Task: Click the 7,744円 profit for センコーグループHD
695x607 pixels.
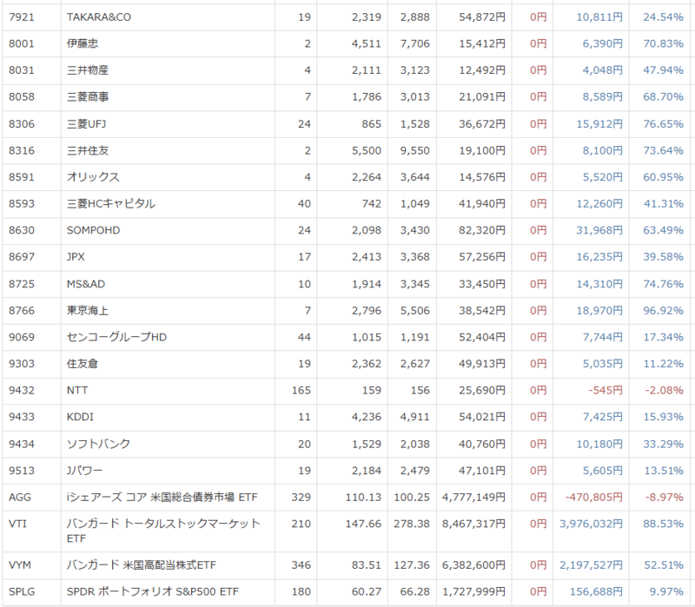Action: click(x=603, y=337)
